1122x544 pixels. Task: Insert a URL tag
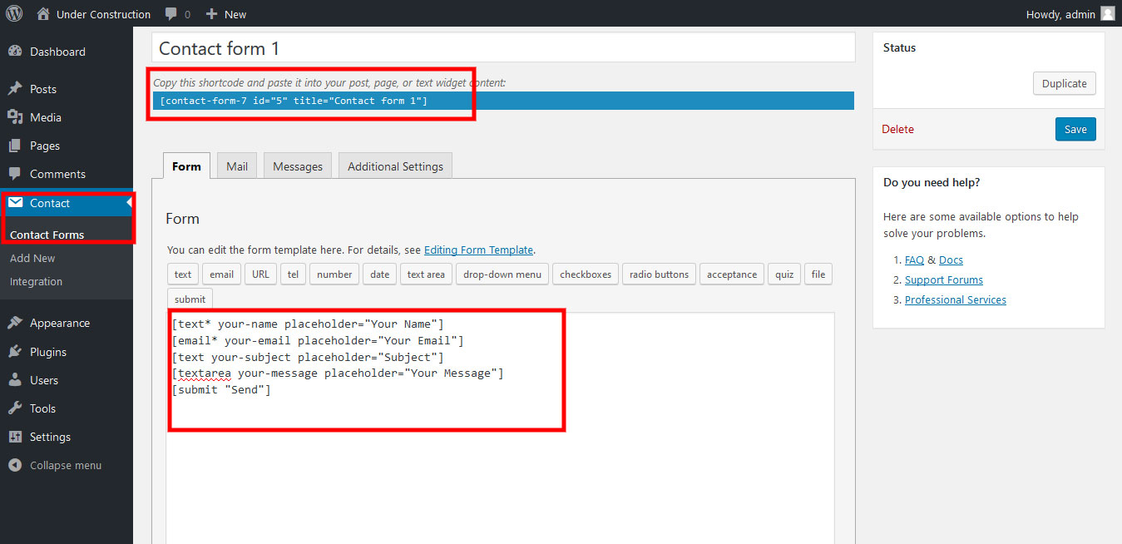click(261, 274)
